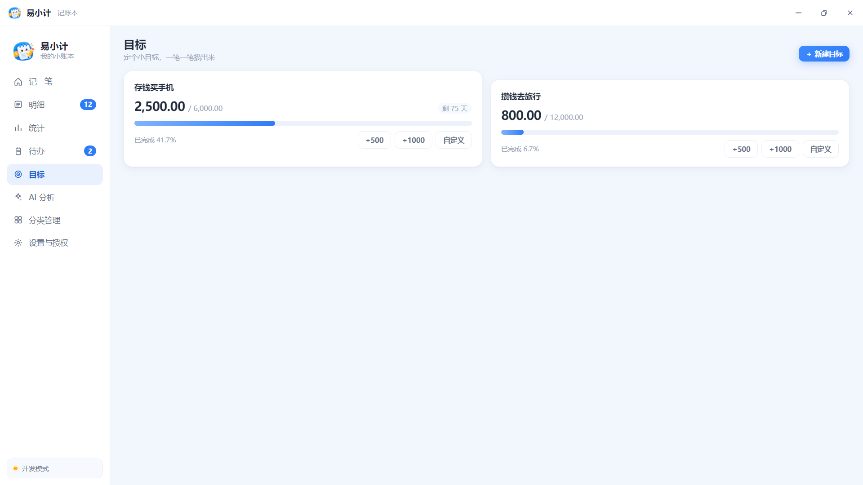863x485 pixels.
Task: Click the 目标 target icon in sidebar
Action: (18, 174)
